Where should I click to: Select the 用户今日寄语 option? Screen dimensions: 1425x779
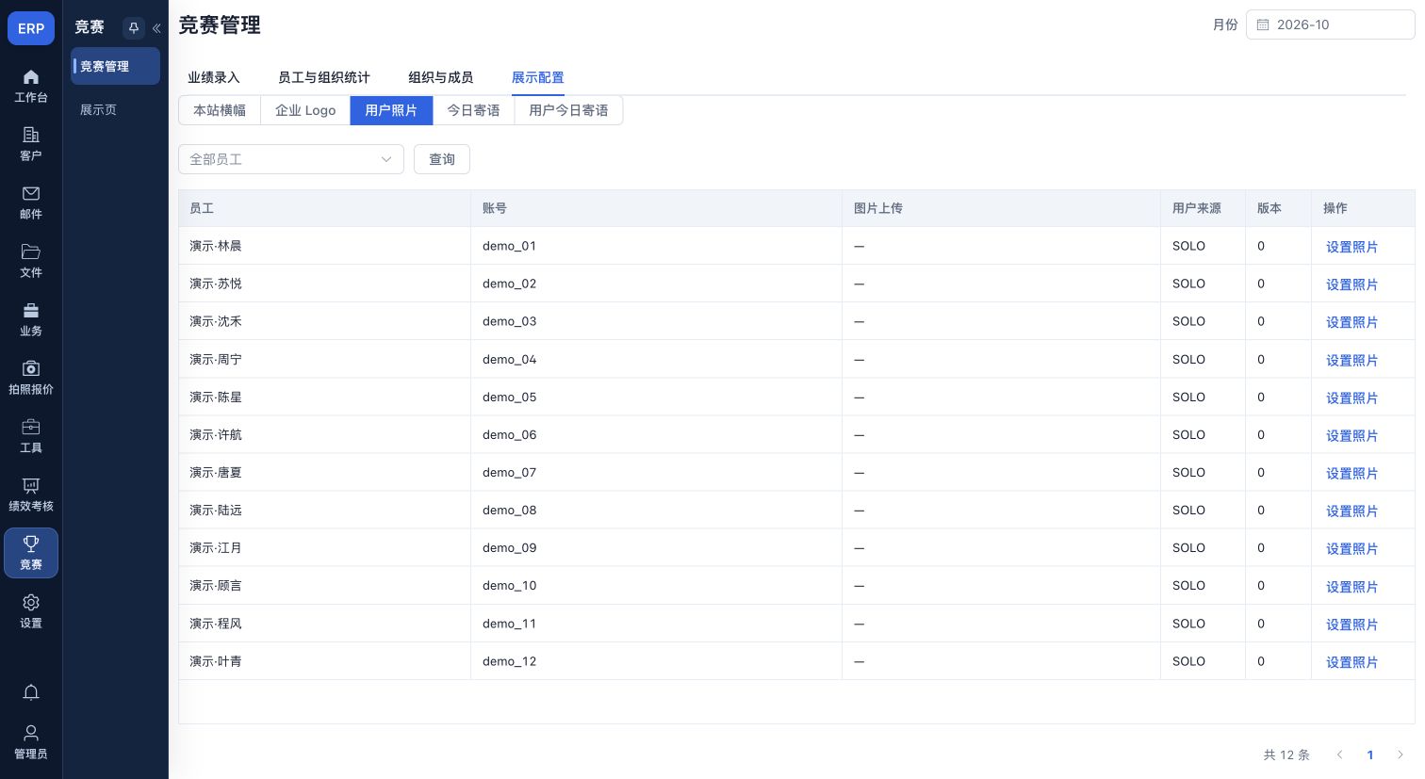click(568, 110)
